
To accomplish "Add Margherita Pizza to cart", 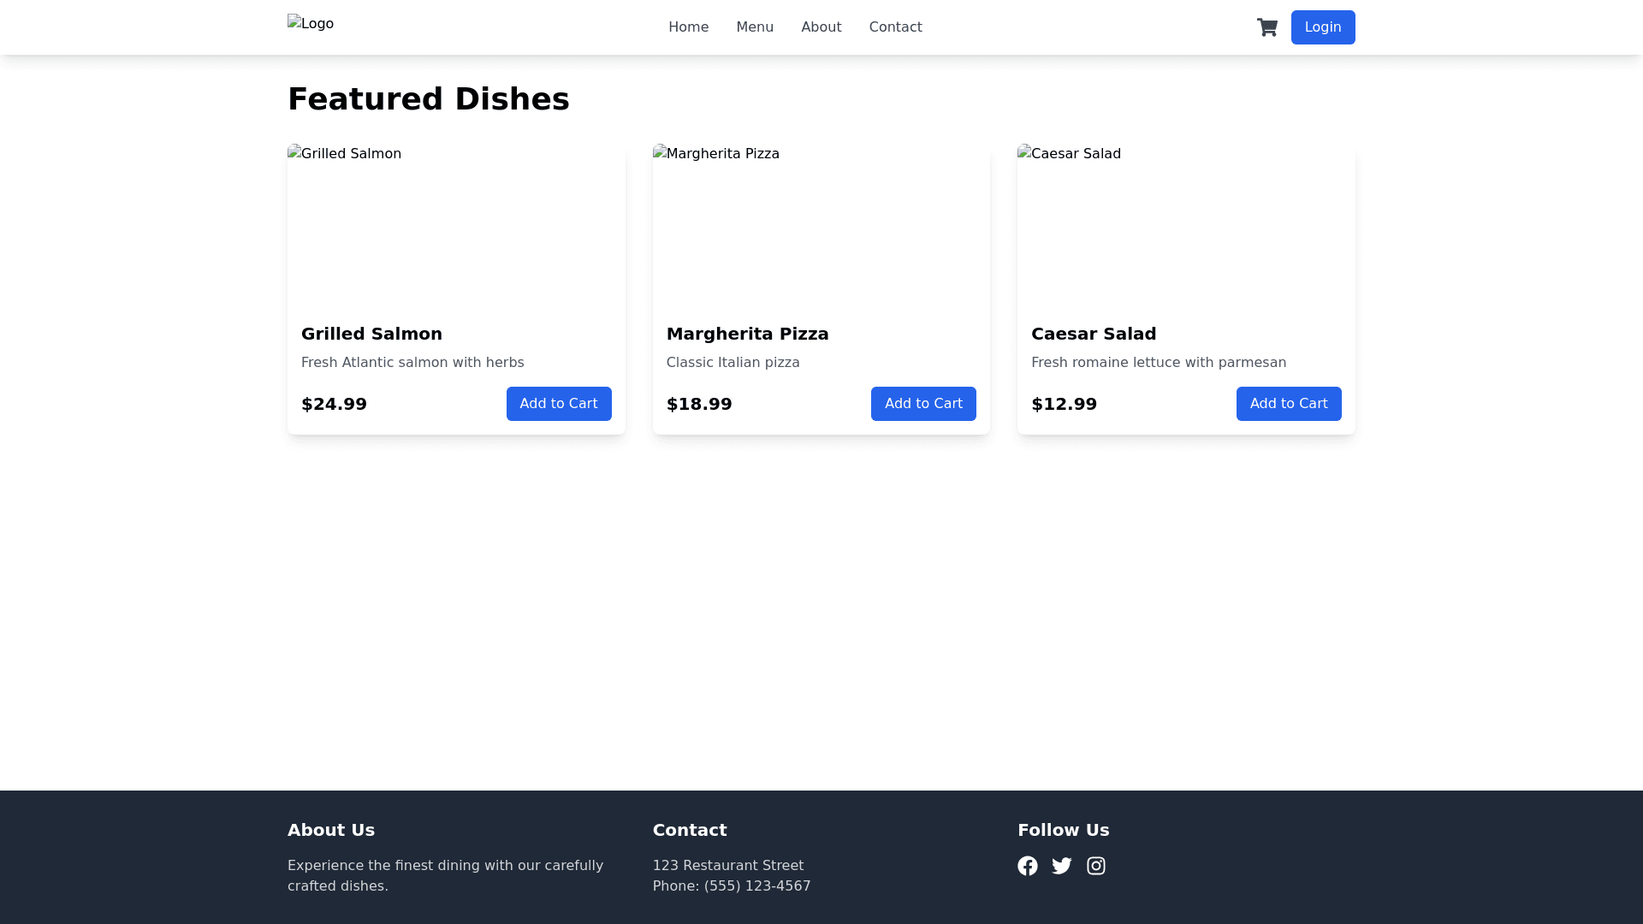I will click(923, 403).
